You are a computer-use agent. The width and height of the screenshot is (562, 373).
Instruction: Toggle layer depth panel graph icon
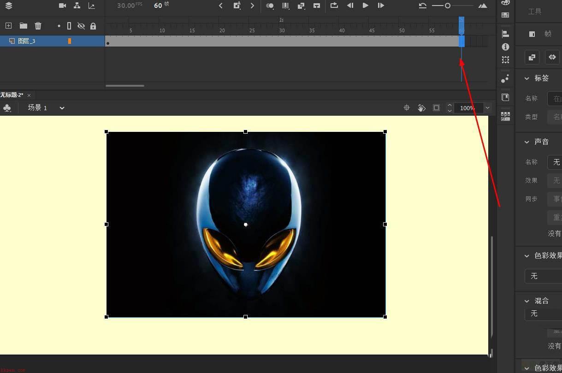tap(91, 6)
